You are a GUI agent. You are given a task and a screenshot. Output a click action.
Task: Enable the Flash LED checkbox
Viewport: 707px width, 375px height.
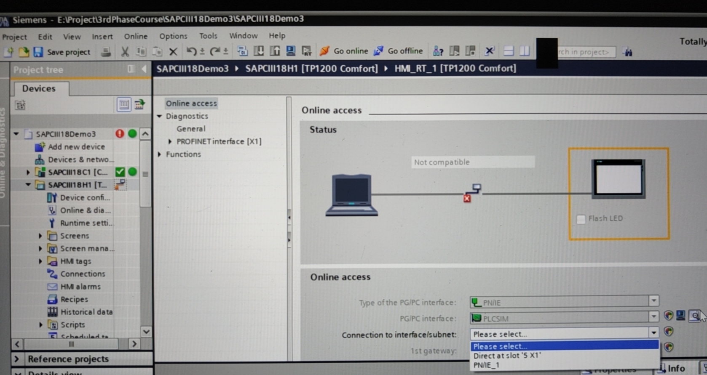point(581,219)
